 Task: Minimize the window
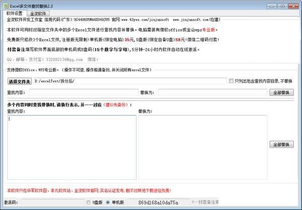click(x=272, y=6)
